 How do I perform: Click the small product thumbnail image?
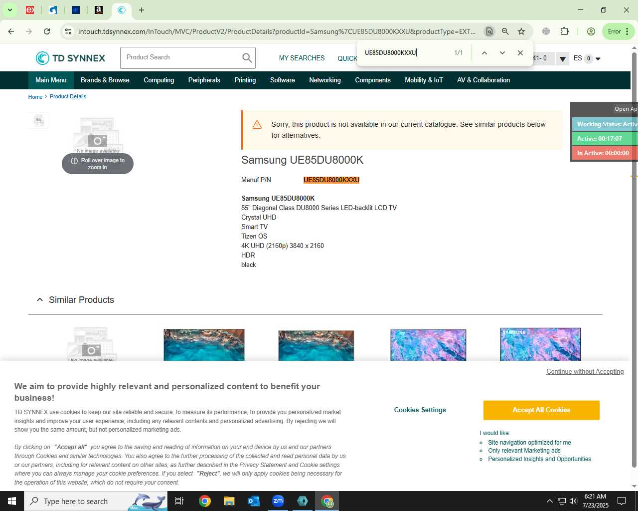[x=39, y=120]
